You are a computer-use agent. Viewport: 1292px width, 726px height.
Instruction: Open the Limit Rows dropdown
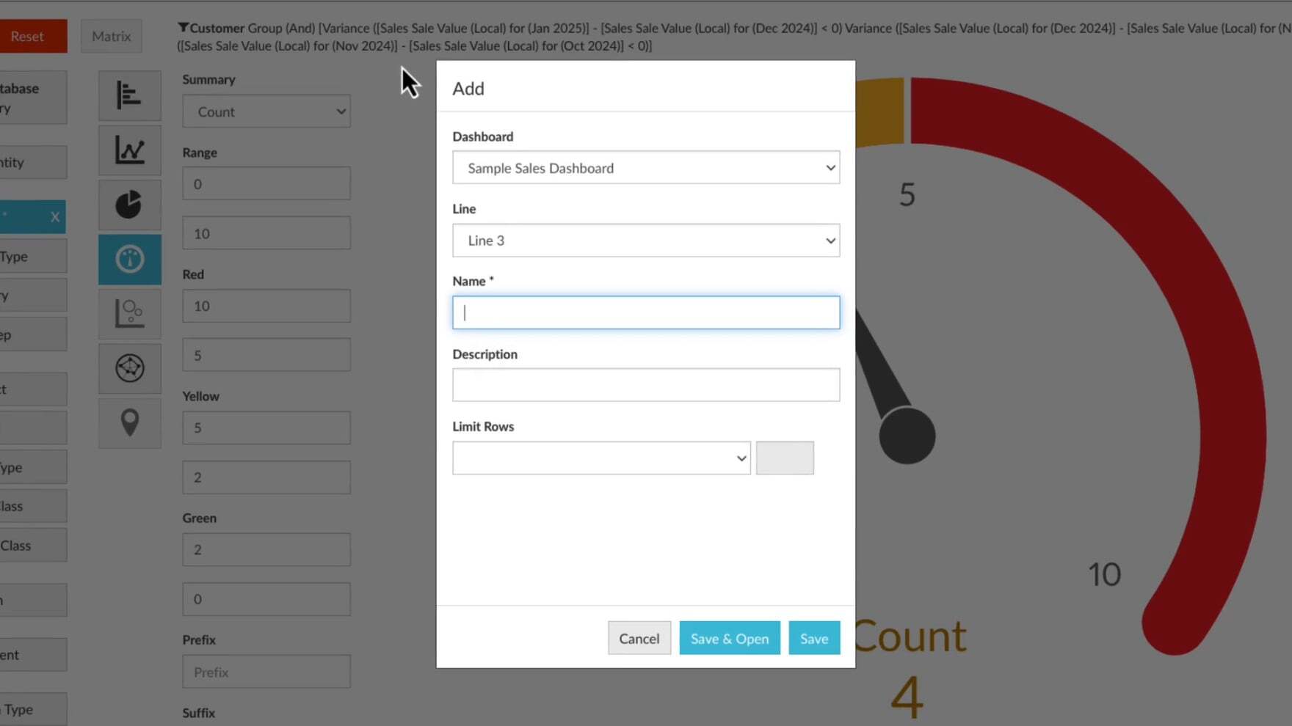click(601, 458)
